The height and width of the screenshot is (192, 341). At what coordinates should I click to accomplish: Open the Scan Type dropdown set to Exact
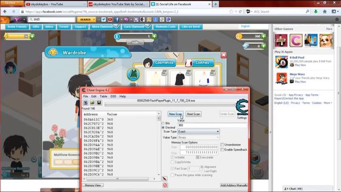pyautogui.click(x=199, y=132)
